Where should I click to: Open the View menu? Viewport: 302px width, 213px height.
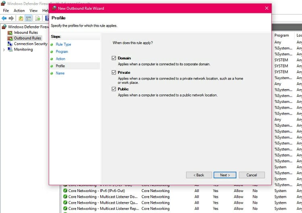tap(33, 10)
